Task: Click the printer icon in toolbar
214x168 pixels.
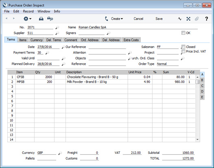Action: [x=41, y=19]
